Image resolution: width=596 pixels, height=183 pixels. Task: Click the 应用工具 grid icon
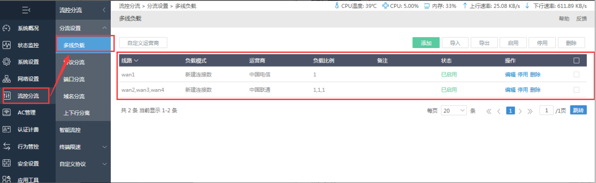7,179
